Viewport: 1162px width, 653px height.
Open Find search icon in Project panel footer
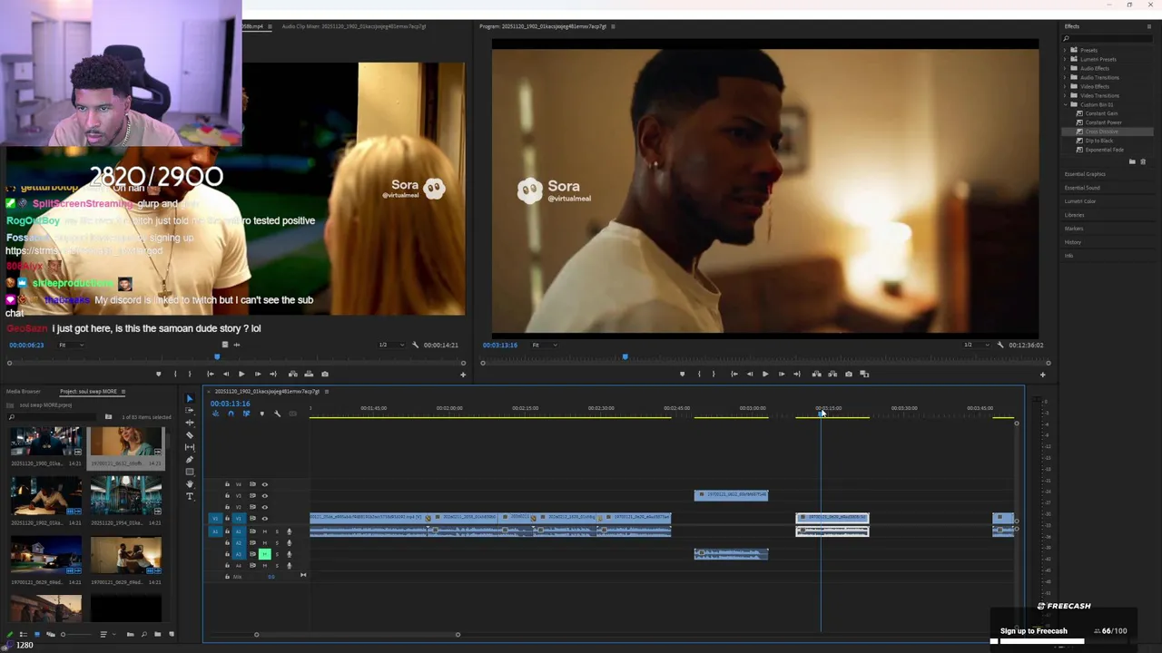(x=143, y=634)
